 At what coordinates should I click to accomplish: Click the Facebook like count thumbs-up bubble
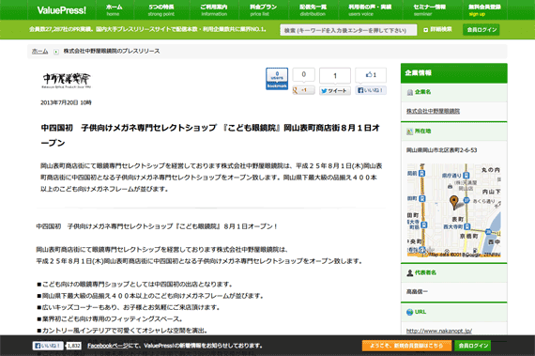[371, 75]
